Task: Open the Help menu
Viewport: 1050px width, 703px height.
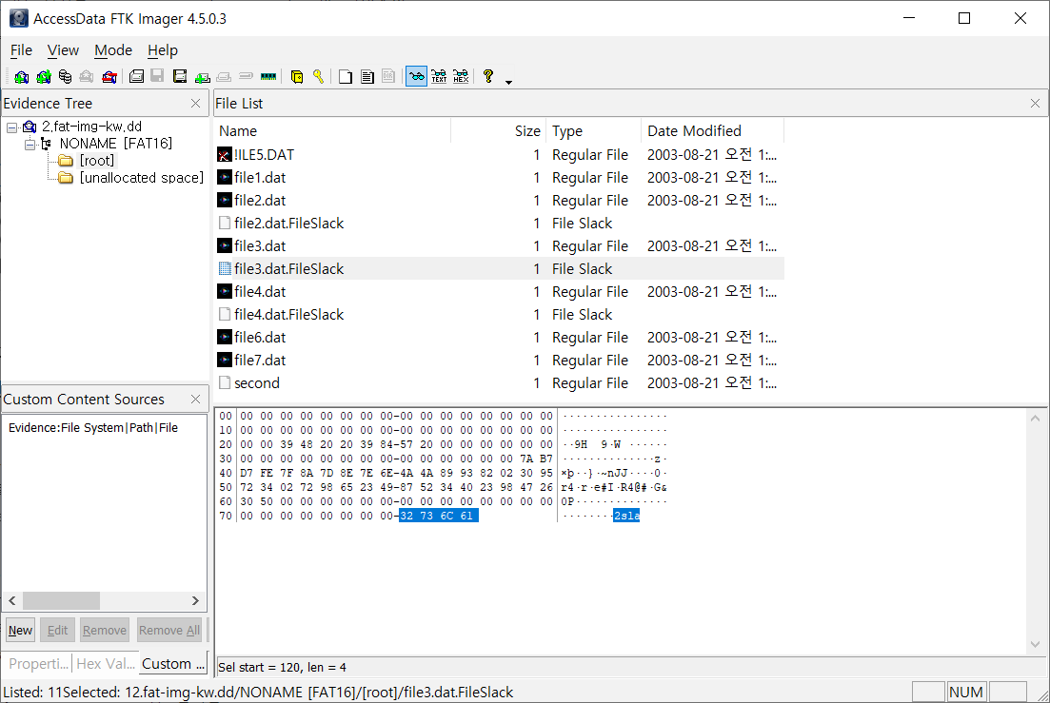Action: point(163,50)
